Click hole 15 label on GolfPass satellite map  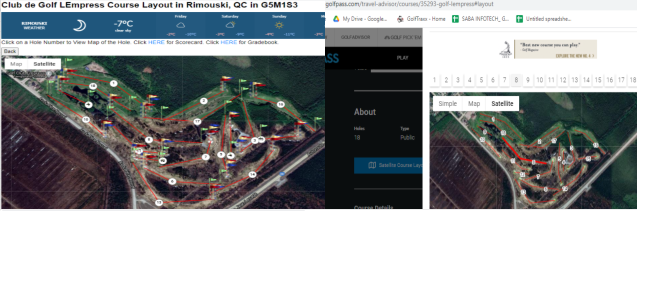[x=588, y=158]
